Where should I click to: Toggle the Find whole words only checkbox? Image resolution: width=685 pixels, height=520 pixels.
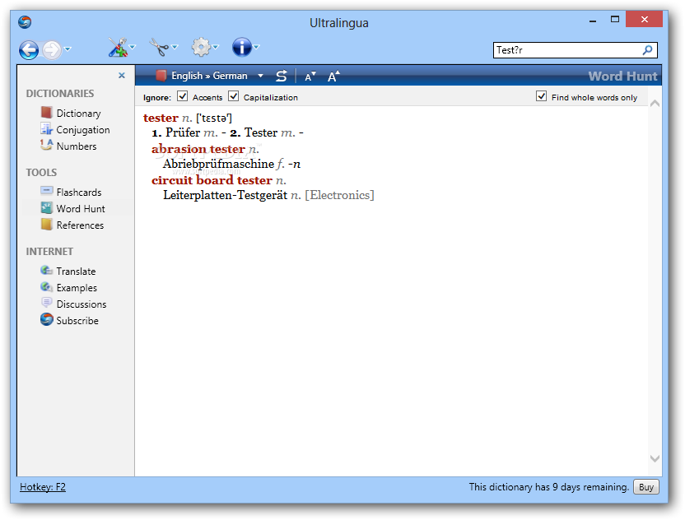541,96
